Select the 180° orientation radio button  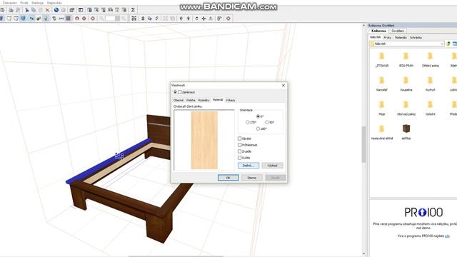(258, 128)
